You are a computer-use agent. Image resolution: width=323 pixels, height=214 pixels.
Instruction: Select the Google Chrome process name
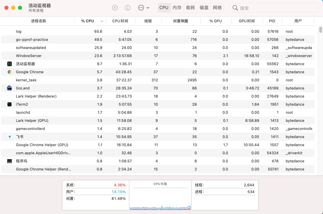(30, 72)
